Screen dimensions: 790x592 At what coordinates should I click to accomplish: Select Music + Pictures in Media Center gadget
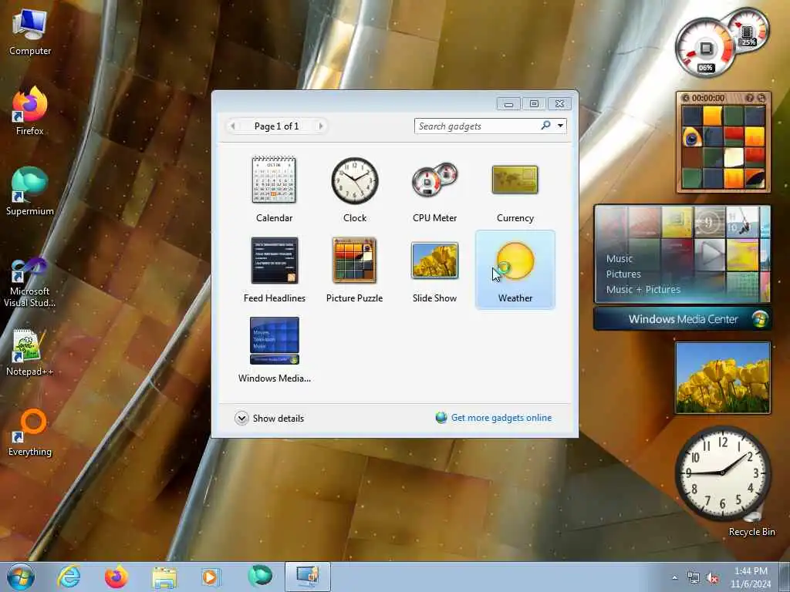(x=643, y=290)
